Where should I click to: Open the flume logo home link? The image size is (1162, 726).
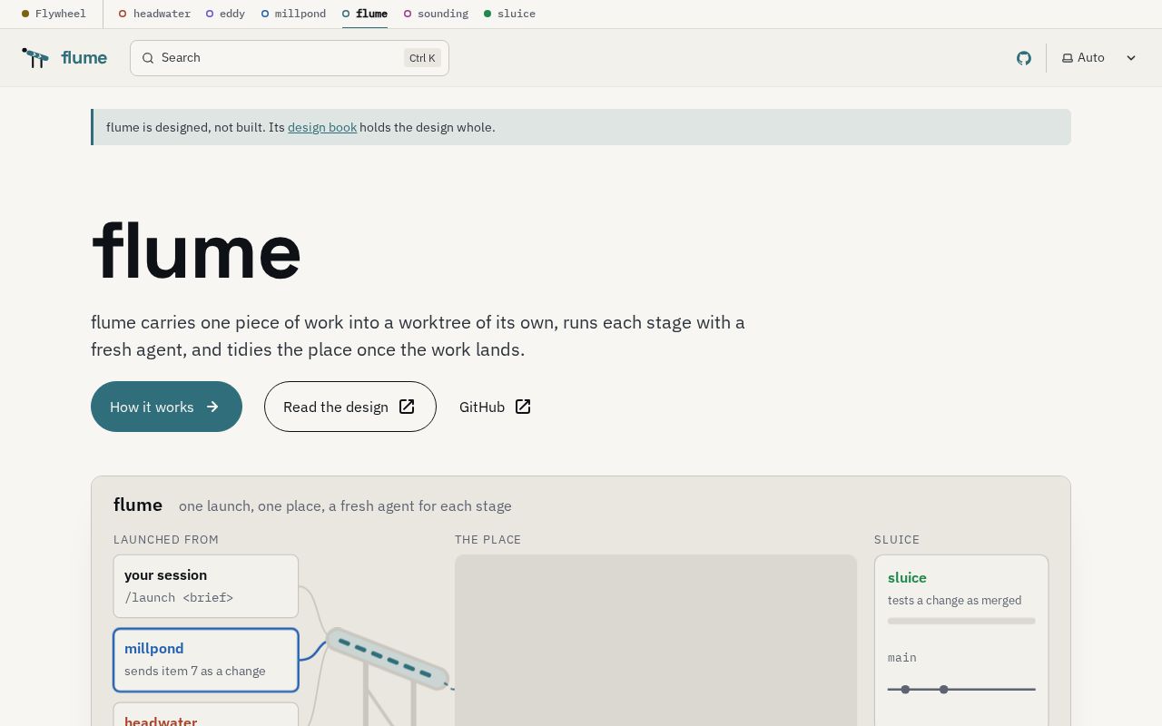64,58
